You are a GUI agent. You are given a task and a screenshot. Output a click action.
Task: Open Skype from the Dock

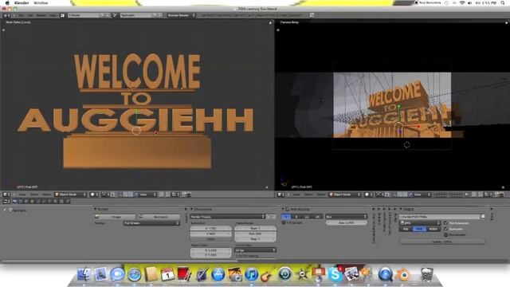(x=335, y=274)
